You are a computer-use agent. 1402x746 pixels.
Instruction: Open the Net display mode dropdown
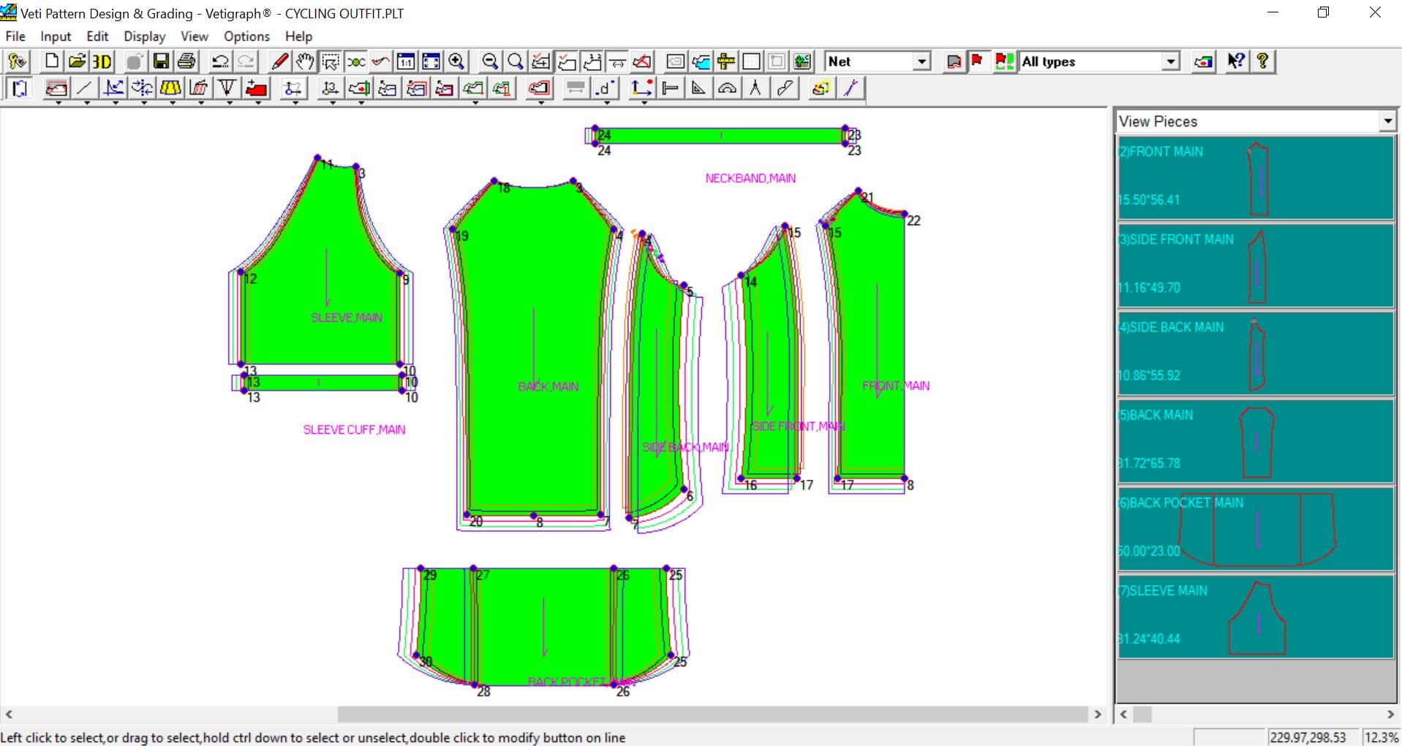pyautogui.click(x=921, y=61)
